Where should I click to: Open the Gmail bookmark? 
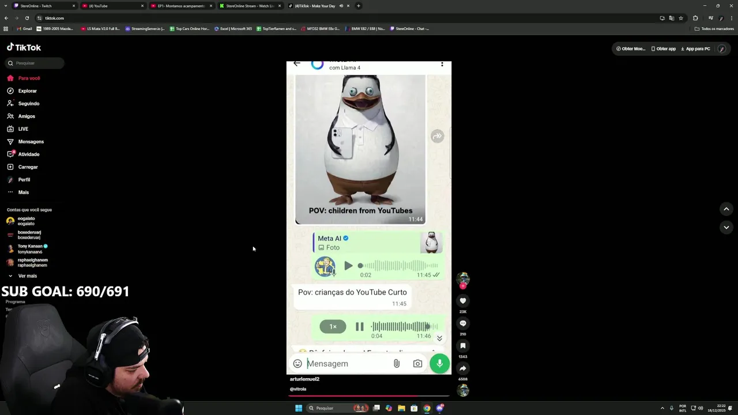click(24, 28)
